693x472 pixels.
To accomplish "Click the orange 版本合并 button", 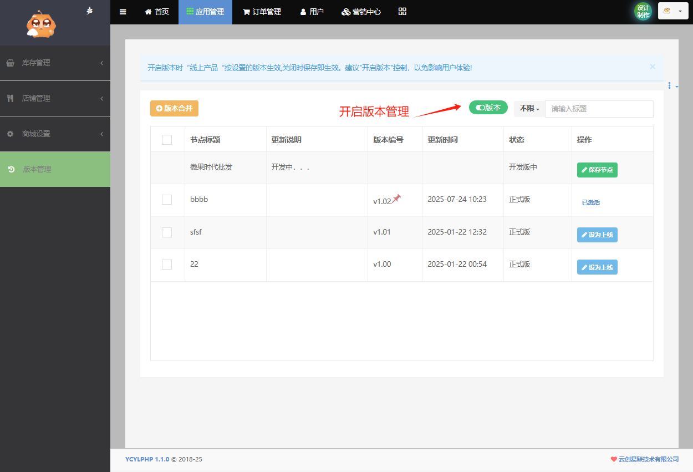I will [x=174, y=109].
